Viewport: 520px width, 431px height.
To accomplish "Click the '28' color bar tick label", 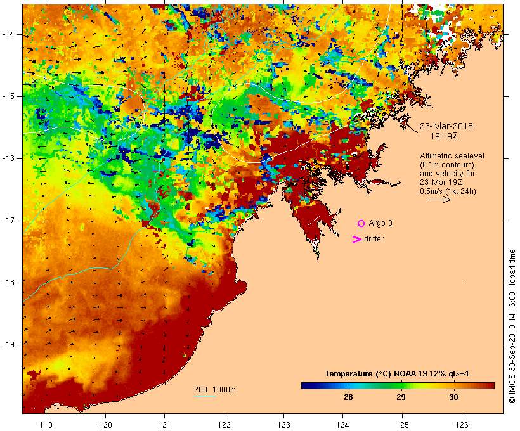I will tap(348, 397).
